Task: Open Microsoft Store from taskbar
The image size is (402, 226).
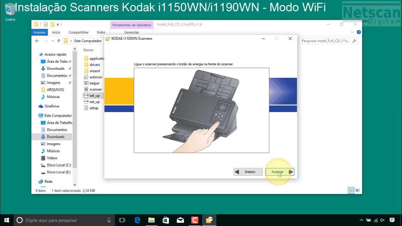Action: pyautogui.click(x=166, y=220)
